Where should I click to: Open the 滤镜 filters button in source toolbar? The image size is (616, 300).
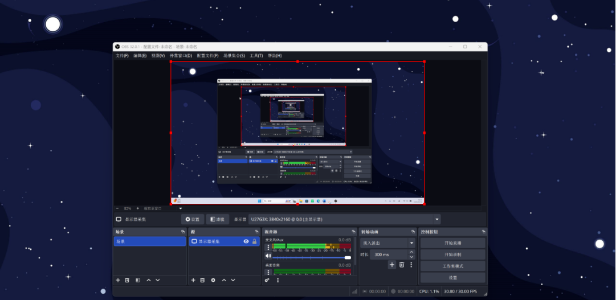tap(218, 219)
